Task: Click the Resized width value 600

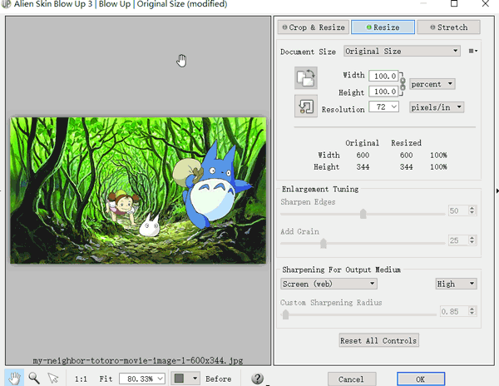Action: click(407, 155)
